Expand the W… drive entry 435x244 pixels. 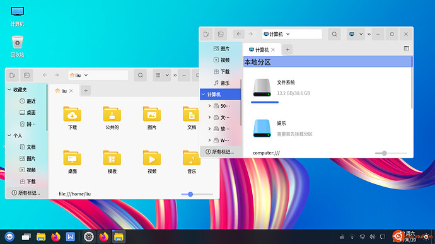[x=209, y=140]
